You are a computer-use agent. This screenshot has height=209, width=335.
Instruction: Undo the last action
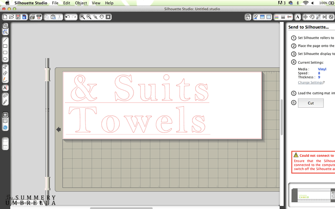pos(68,17)
